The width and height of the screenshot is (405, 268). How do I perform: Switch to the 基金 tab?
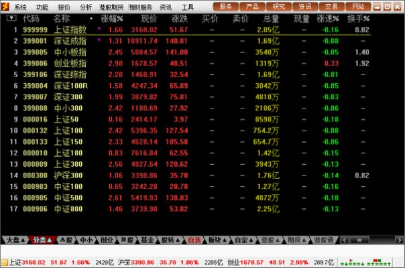[148, 240]
